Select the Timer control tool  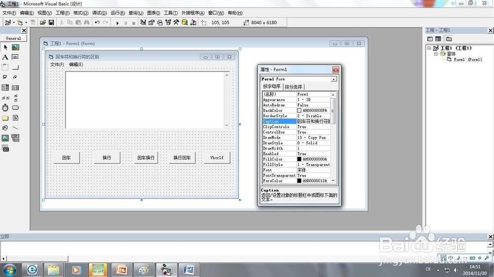5,107
